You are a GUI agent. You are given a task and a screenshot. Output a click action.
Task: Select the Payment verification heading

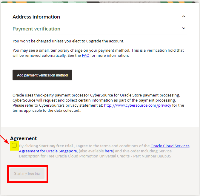[36, 29]
